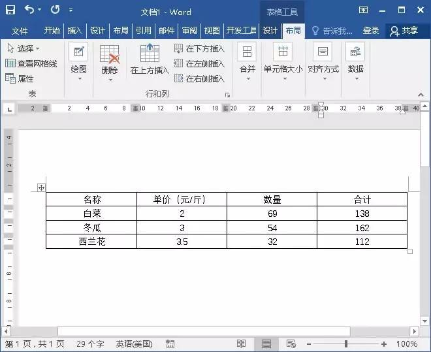431x352 pixels.
Task: Toggle View Gridlines (查看网格线)
Action: (x=31, y=63)
